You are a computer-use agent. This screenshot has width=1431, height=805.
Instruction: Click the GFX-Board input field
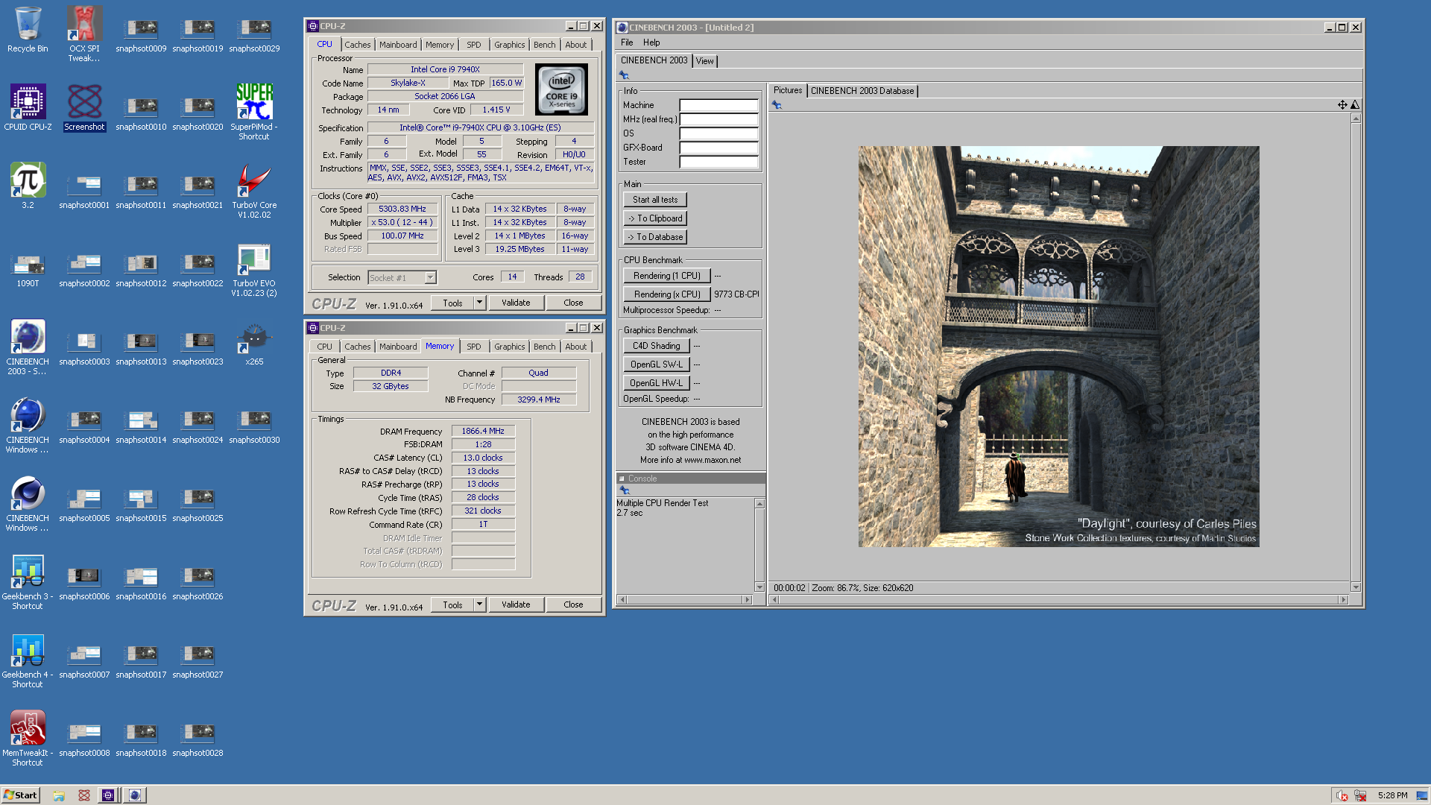pos(718,148)
